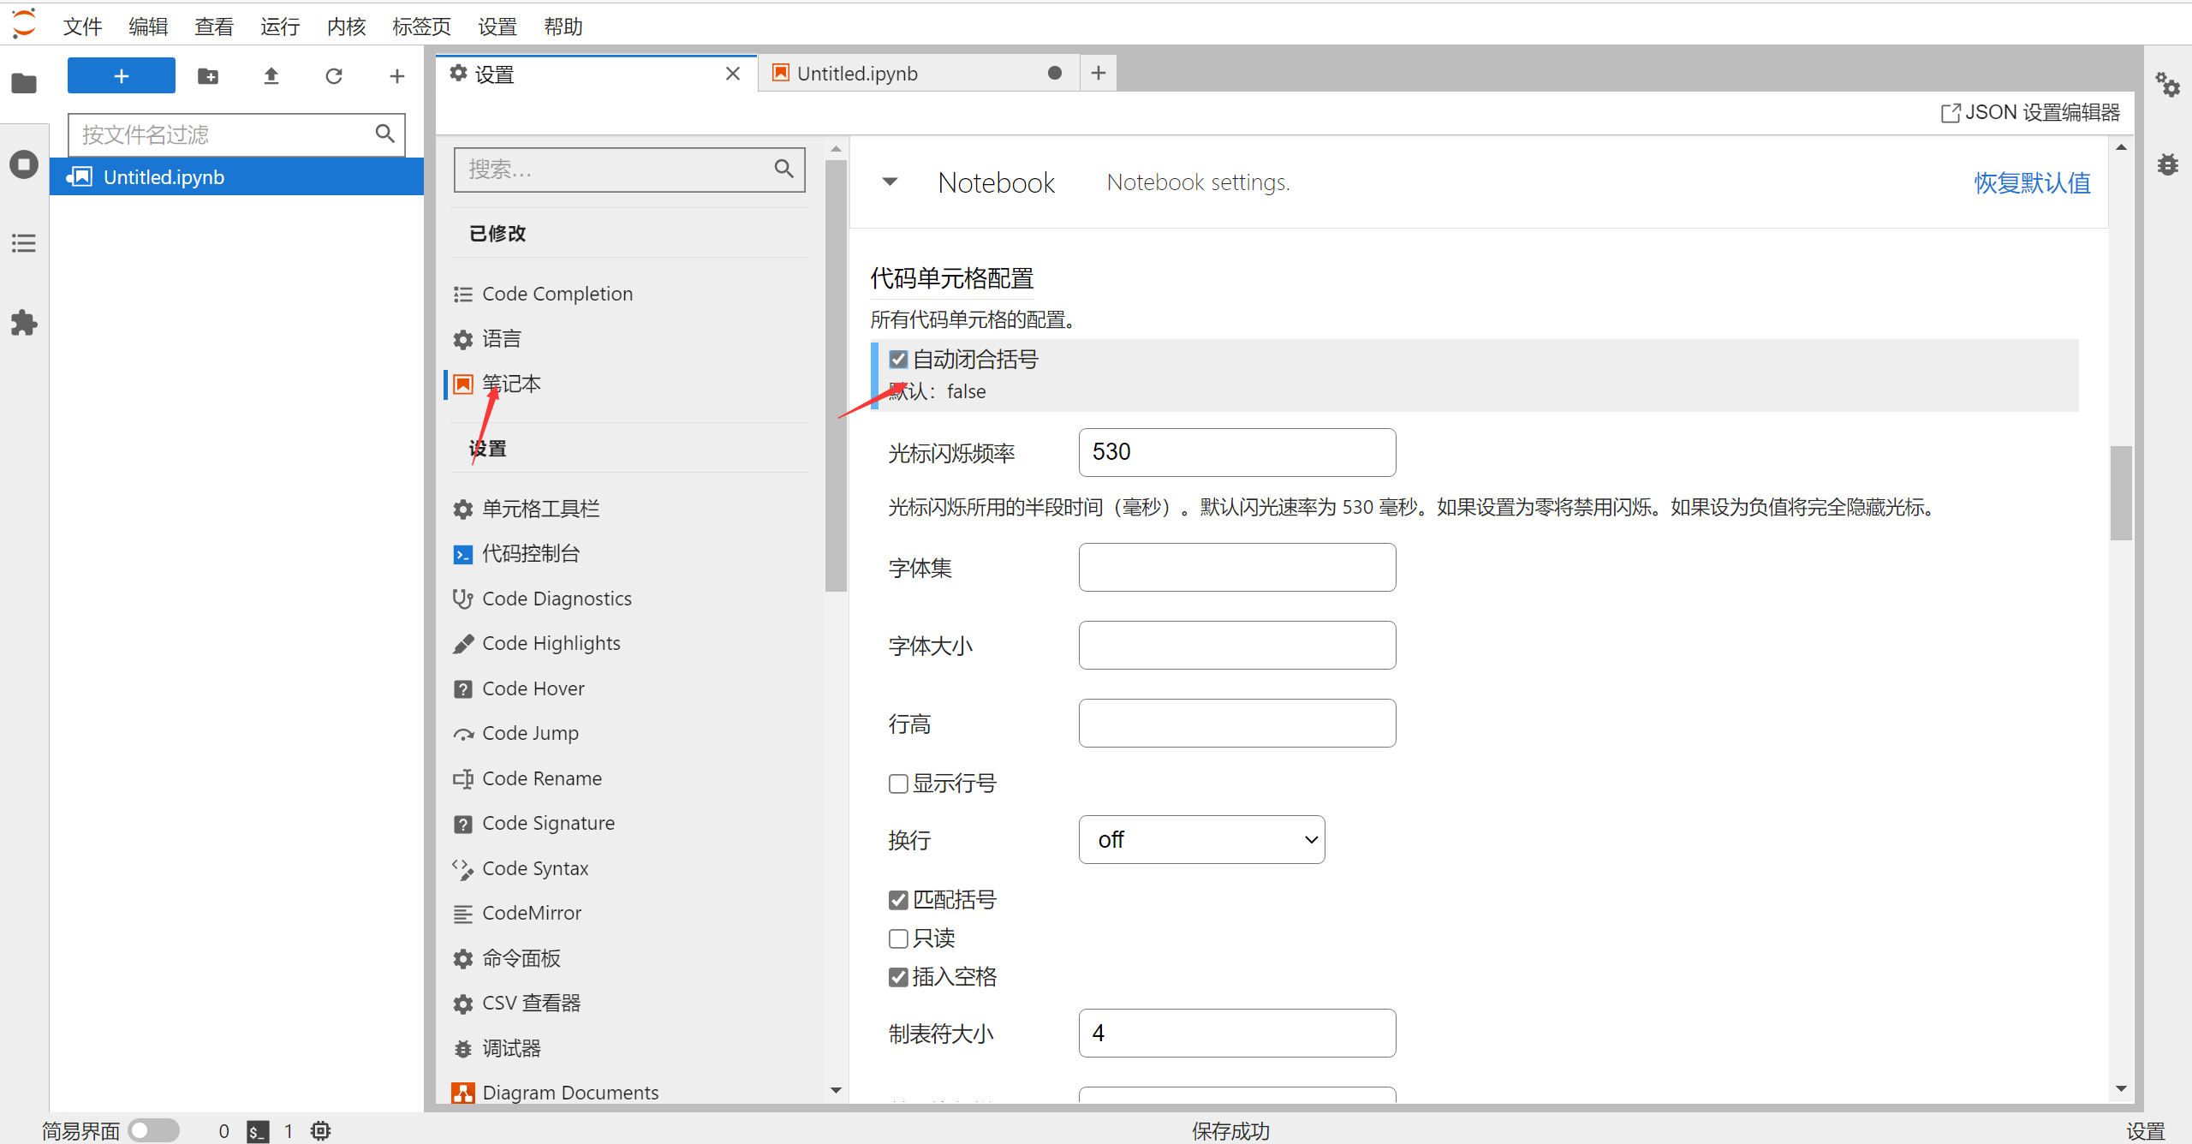
Task: Open the JSON 设置编辑器 link
Action: pyautogui.click(x=2029, y=112)
